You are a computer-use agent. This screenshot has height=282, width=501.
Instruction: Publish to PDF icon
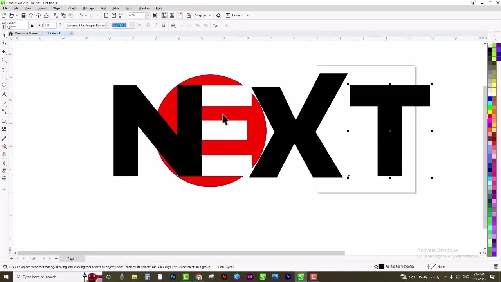click(121, 15)
